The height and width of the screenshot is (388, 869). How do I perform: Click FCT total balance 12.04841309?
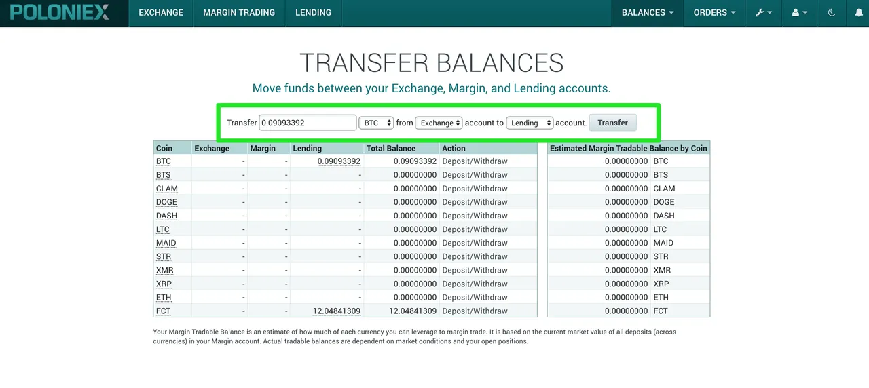(x=413, y=311)
